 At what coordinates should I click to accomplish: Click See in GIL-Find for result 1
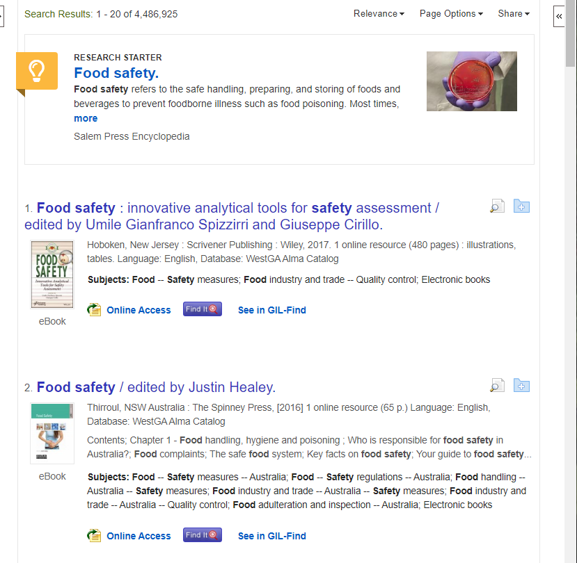click(x=272, y=310)
